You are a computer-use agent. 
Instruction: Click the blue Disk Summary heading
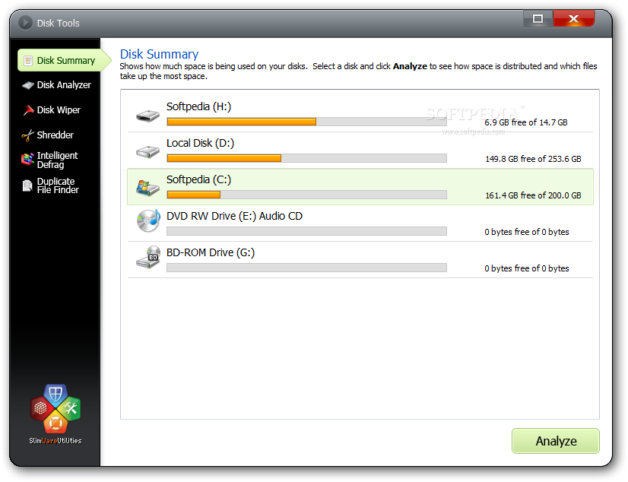point(159,54)
